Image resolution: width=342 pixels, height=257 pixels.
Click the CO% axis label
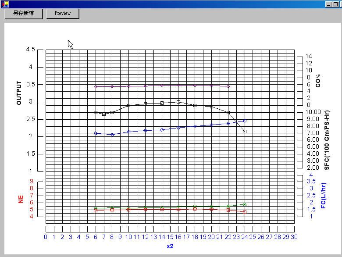tap(318, 81)
